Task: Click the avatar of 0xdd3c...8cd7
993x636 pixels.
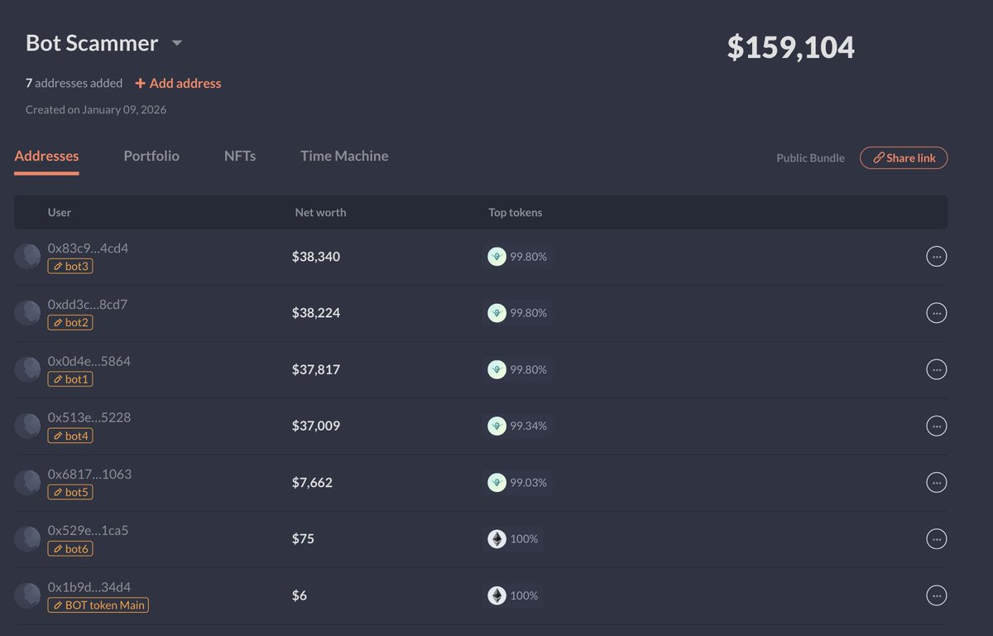Action: point(27,313)
